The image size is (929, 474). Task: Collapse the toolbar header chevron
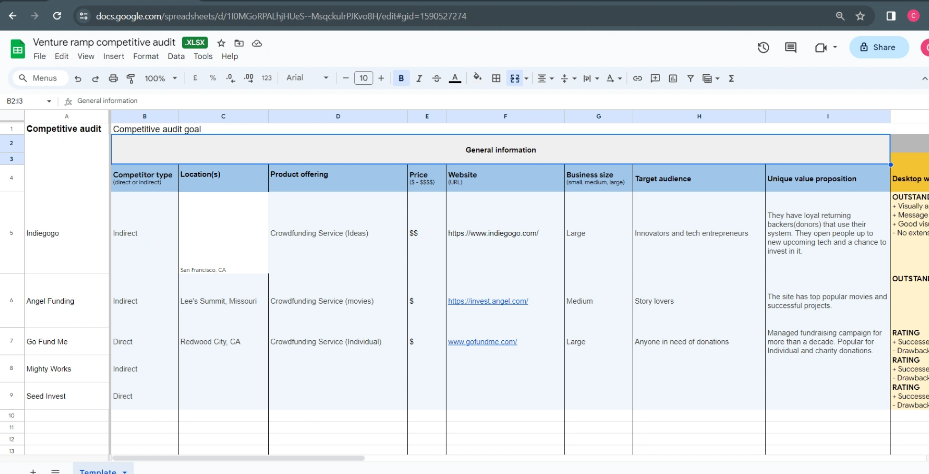(x=924, y=79)
